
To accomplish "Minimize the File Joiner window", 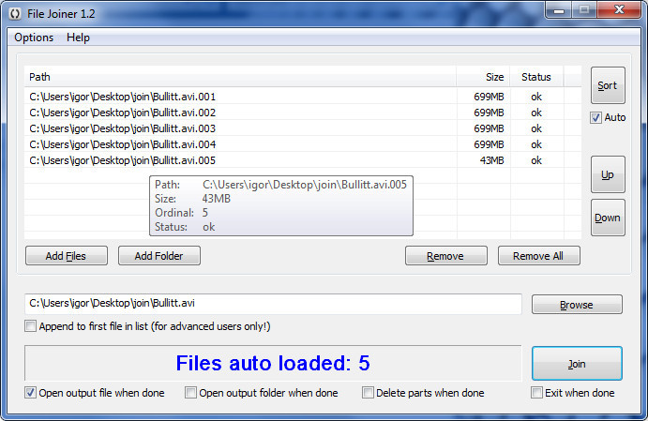I will coord(559,10).
